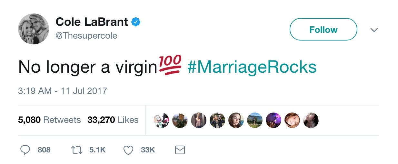398x164 pixels.
Task: Click the 808 reply count
Action: tap(44, 150)
